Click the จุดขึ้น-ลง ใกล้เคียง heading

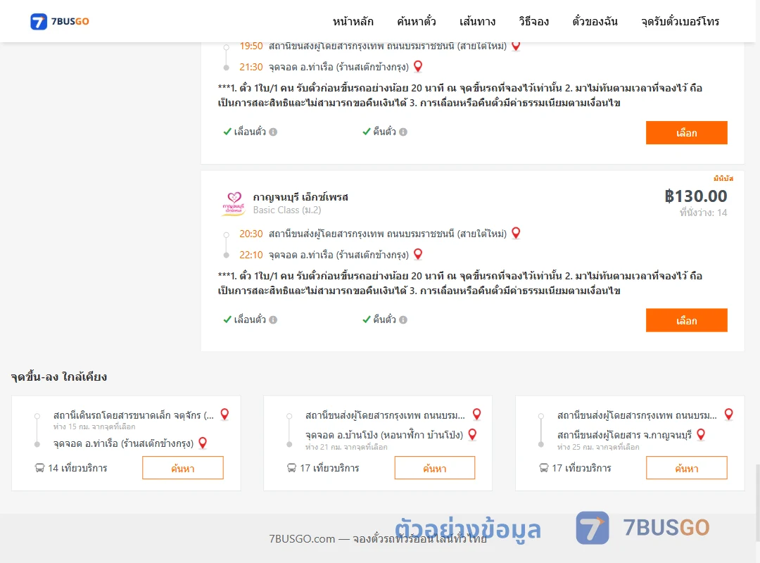point(59,377)
